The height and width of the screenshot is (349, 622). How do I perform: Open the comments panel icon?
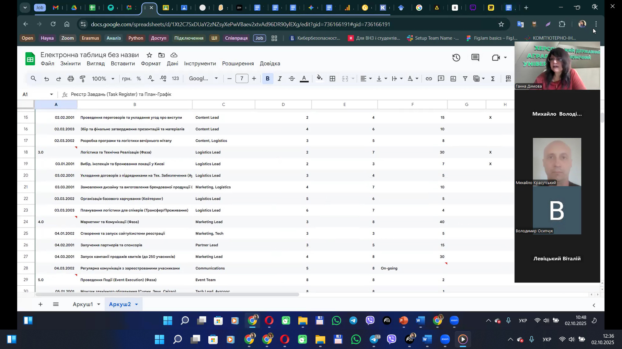coord(475,58)
